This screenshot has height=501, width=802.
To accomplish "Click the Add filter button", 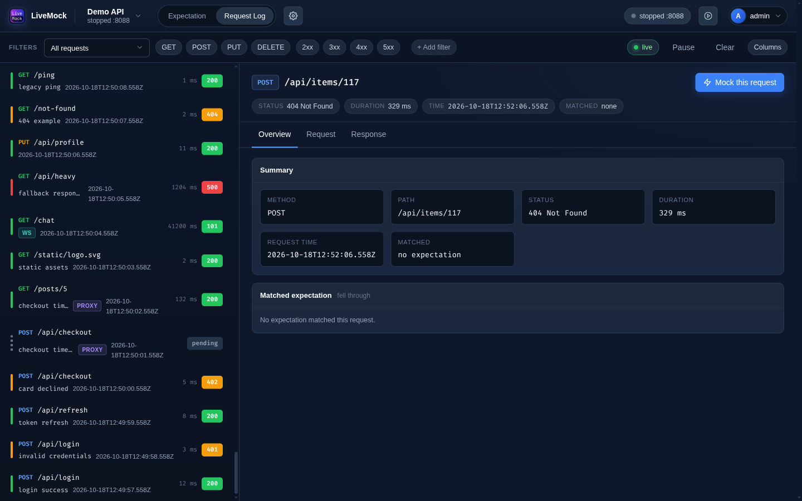I will coord(434,47).
